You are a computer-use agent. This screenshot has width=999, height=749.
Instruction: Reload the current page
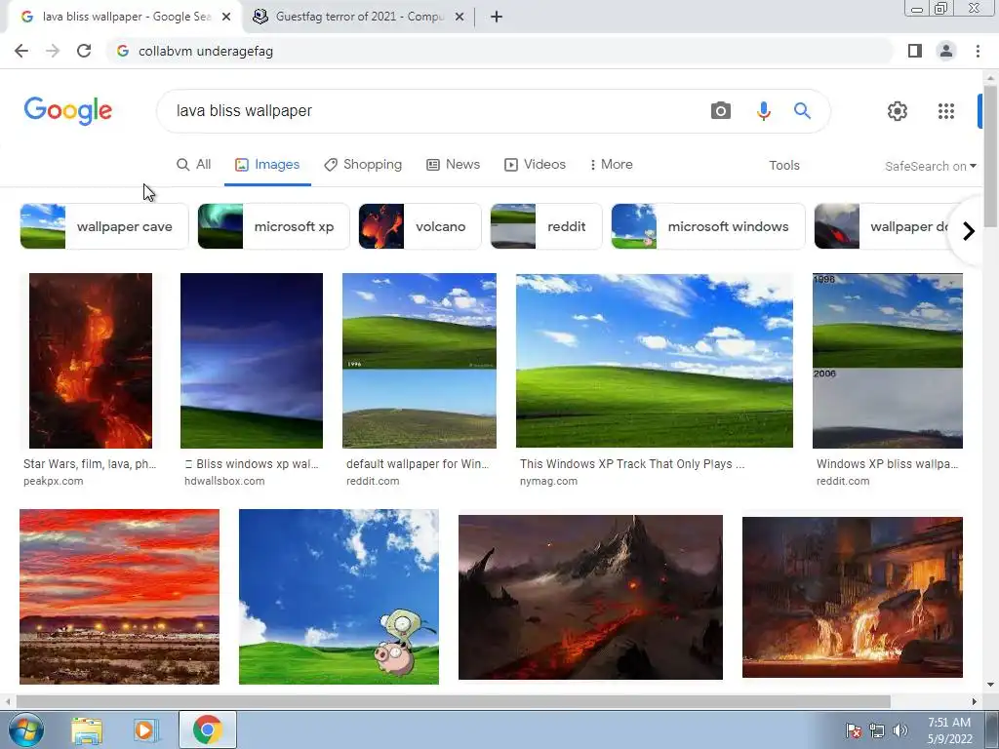pos(84,51)
